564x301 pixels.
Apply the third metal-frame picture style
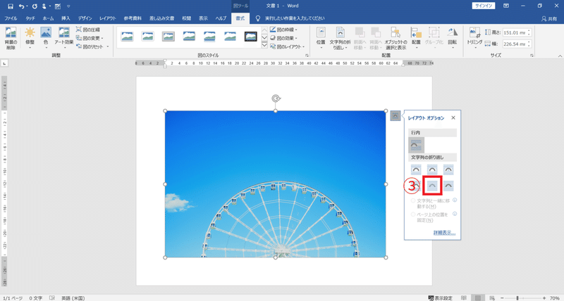168,37
